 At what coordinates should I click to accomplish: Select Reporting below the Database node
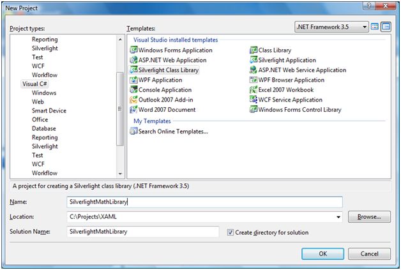(x=45, y=137)
